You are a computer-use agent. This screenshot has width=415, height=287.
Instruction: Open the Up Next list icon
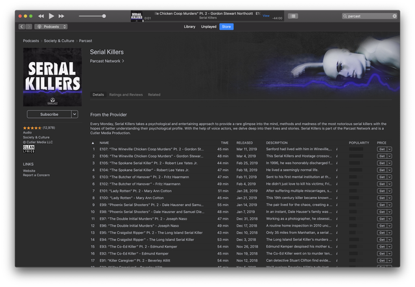293,16
